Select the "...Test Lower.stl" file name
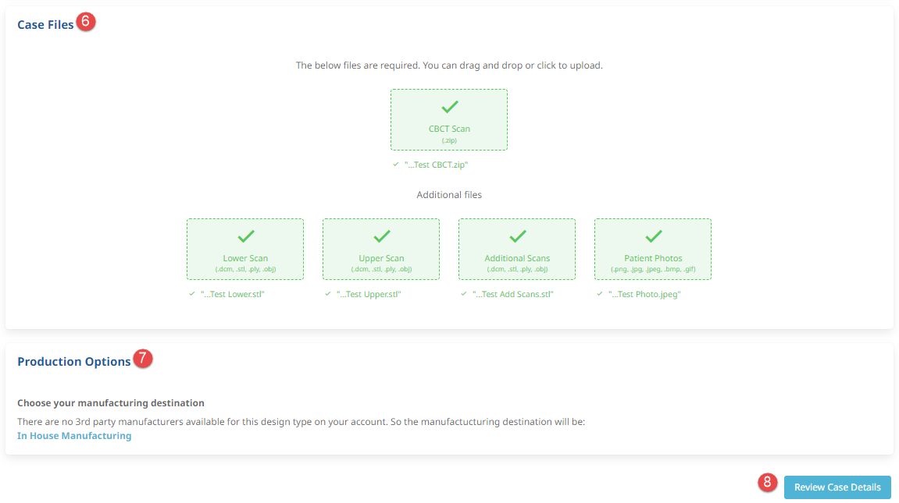The width and height of the screenshot is (899, 503). 232,295
